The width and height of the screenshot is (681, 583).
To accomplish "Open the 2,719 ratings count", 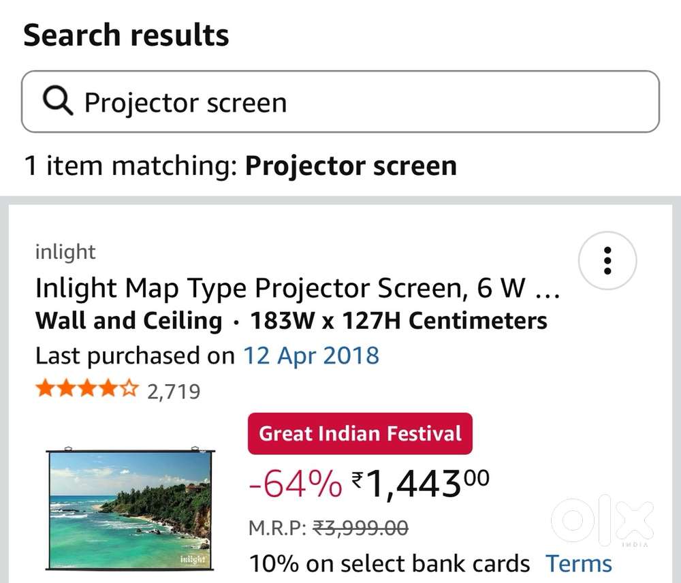I will (174, 392).
